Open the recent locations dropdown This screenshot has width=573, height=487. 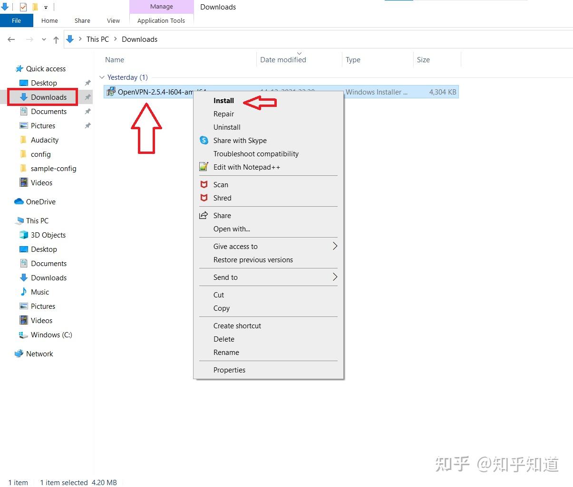pyautogui.click(x=44, y=40)
